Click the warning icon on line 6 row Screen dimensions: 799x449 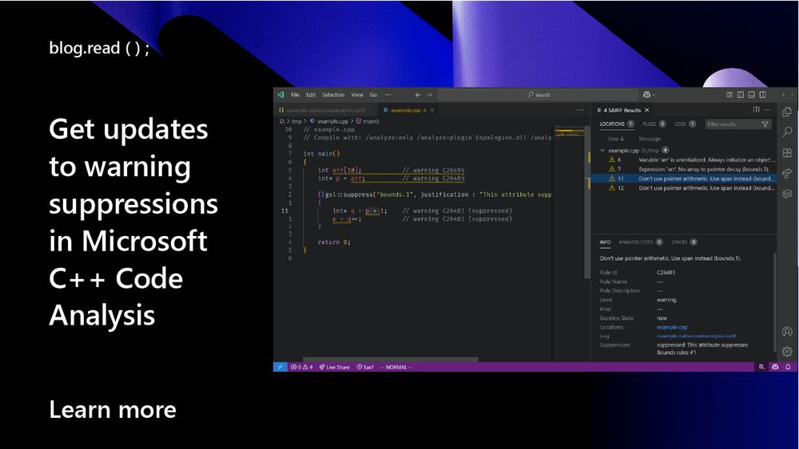[612, 160]
